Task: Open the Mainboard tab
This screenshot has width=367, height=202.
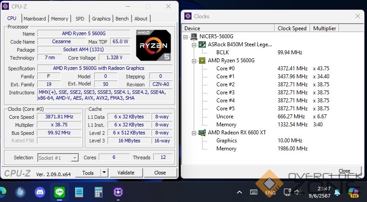Action: [35, 19]
